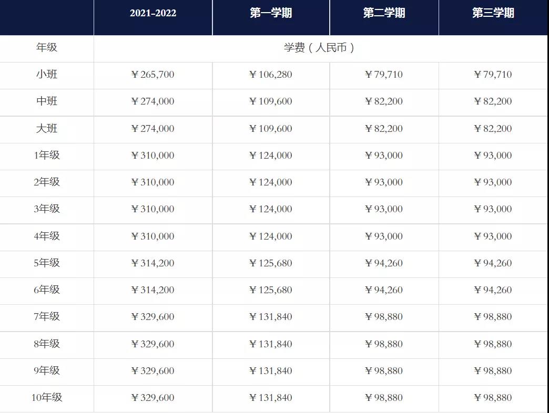
Task: Select 第一学期 fee in the 6年级 row
Action: [x=270, y=290]
